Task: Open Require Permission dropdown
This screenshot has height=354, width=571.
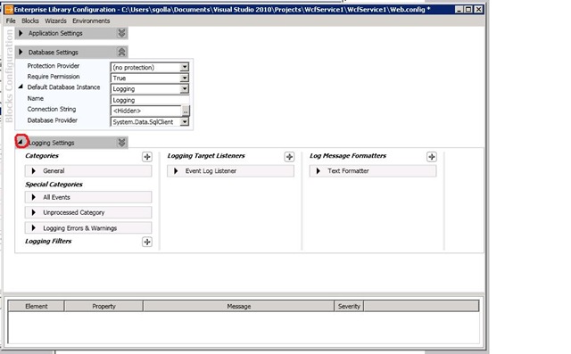Action: tap(185, 78)
